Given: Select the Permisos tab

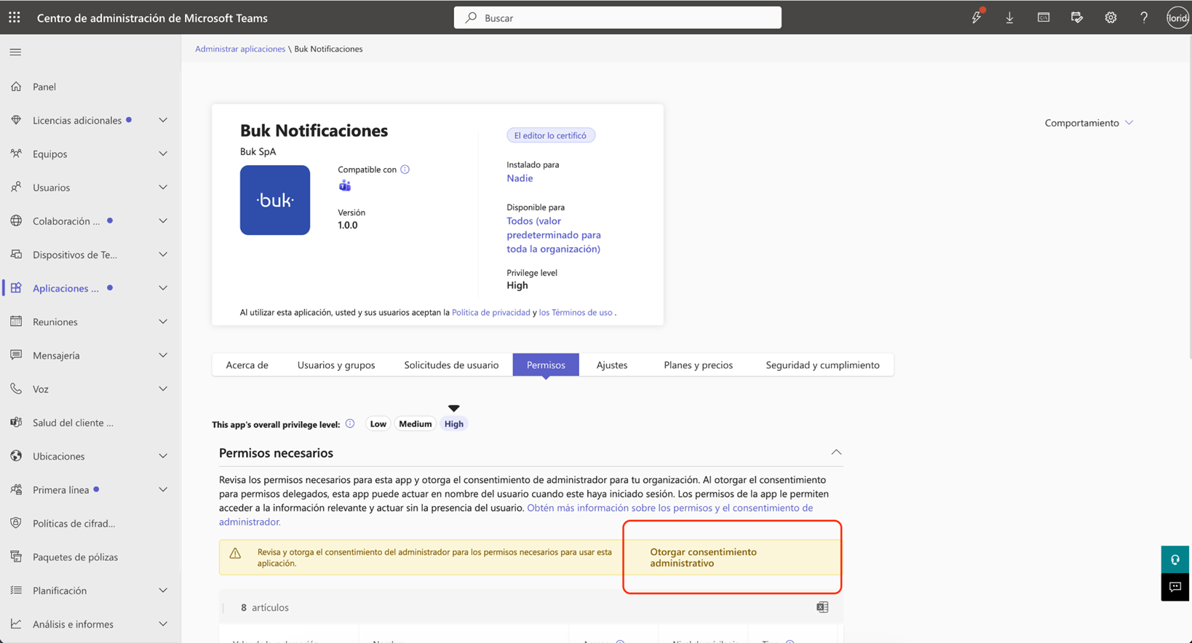Looking at the screenshot, I should click(x=546, y=365).
